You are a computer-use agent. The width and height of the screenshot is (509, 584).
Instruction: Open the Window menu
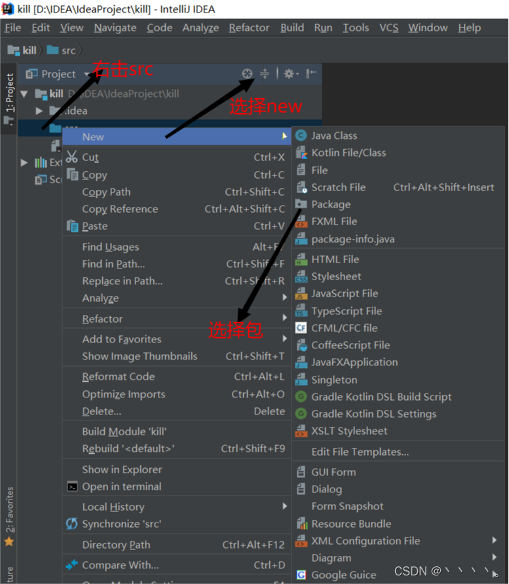(428, 27)
